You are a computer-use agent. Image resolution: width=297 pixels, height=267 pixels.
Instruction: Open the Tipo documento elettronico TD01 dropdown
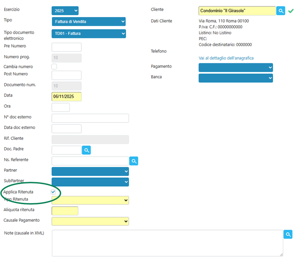tap(88, 34)
